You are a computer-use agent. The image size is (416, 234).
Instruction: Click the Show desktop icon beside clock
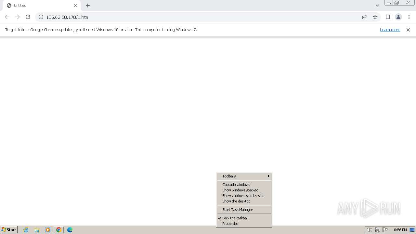point(412,230)
